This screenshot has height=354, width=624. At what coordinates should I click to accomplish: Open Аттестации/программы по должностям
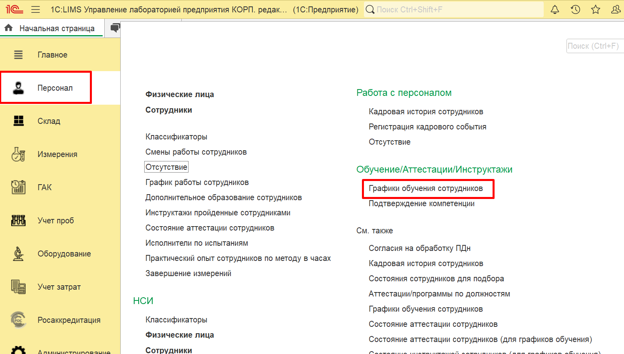tap(439, 294)
